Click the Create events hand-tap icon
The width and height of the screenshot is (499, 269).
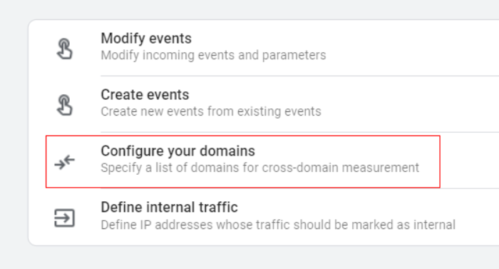(x=65, y=105)
